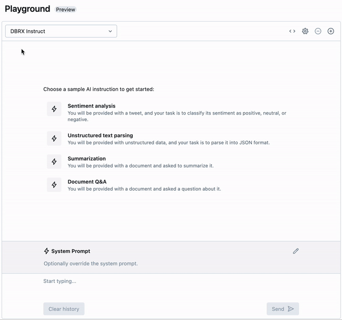Viewport: 342px width, 320px height.
Task: Open the code view icon
Action: coord(292,31)
